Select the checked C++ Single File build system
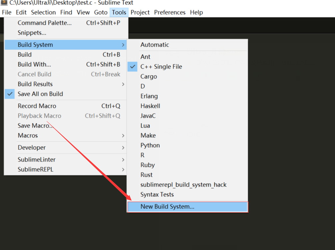 tap(188, 66)
